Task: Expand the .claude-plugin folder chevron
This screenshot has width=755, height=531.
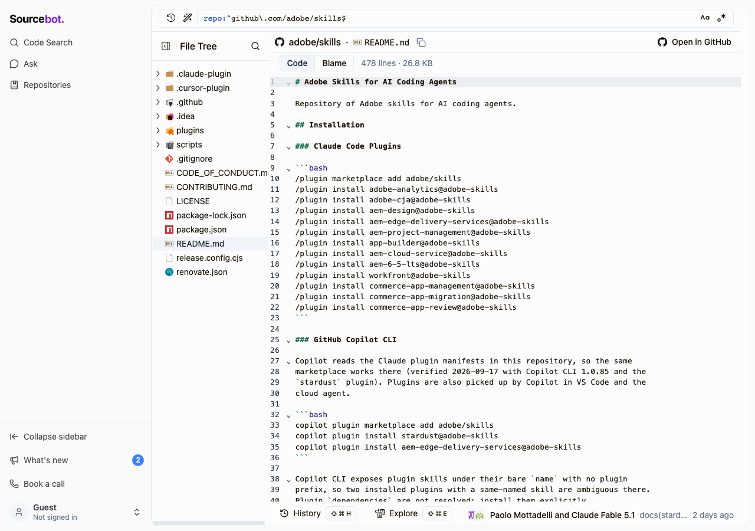Action: (x=157, y=74)
